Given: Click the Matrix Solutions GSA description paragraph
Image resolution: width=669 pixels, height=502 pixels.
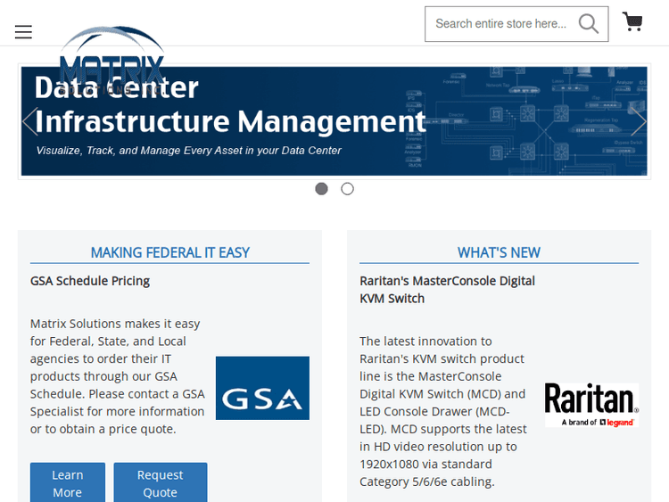Looking at the screenshot, I should (118, 376).
